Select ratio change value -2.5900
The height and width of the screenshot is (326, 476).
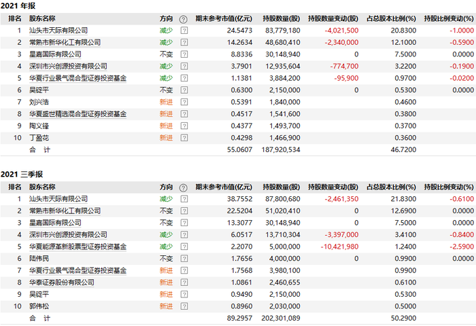462,247
